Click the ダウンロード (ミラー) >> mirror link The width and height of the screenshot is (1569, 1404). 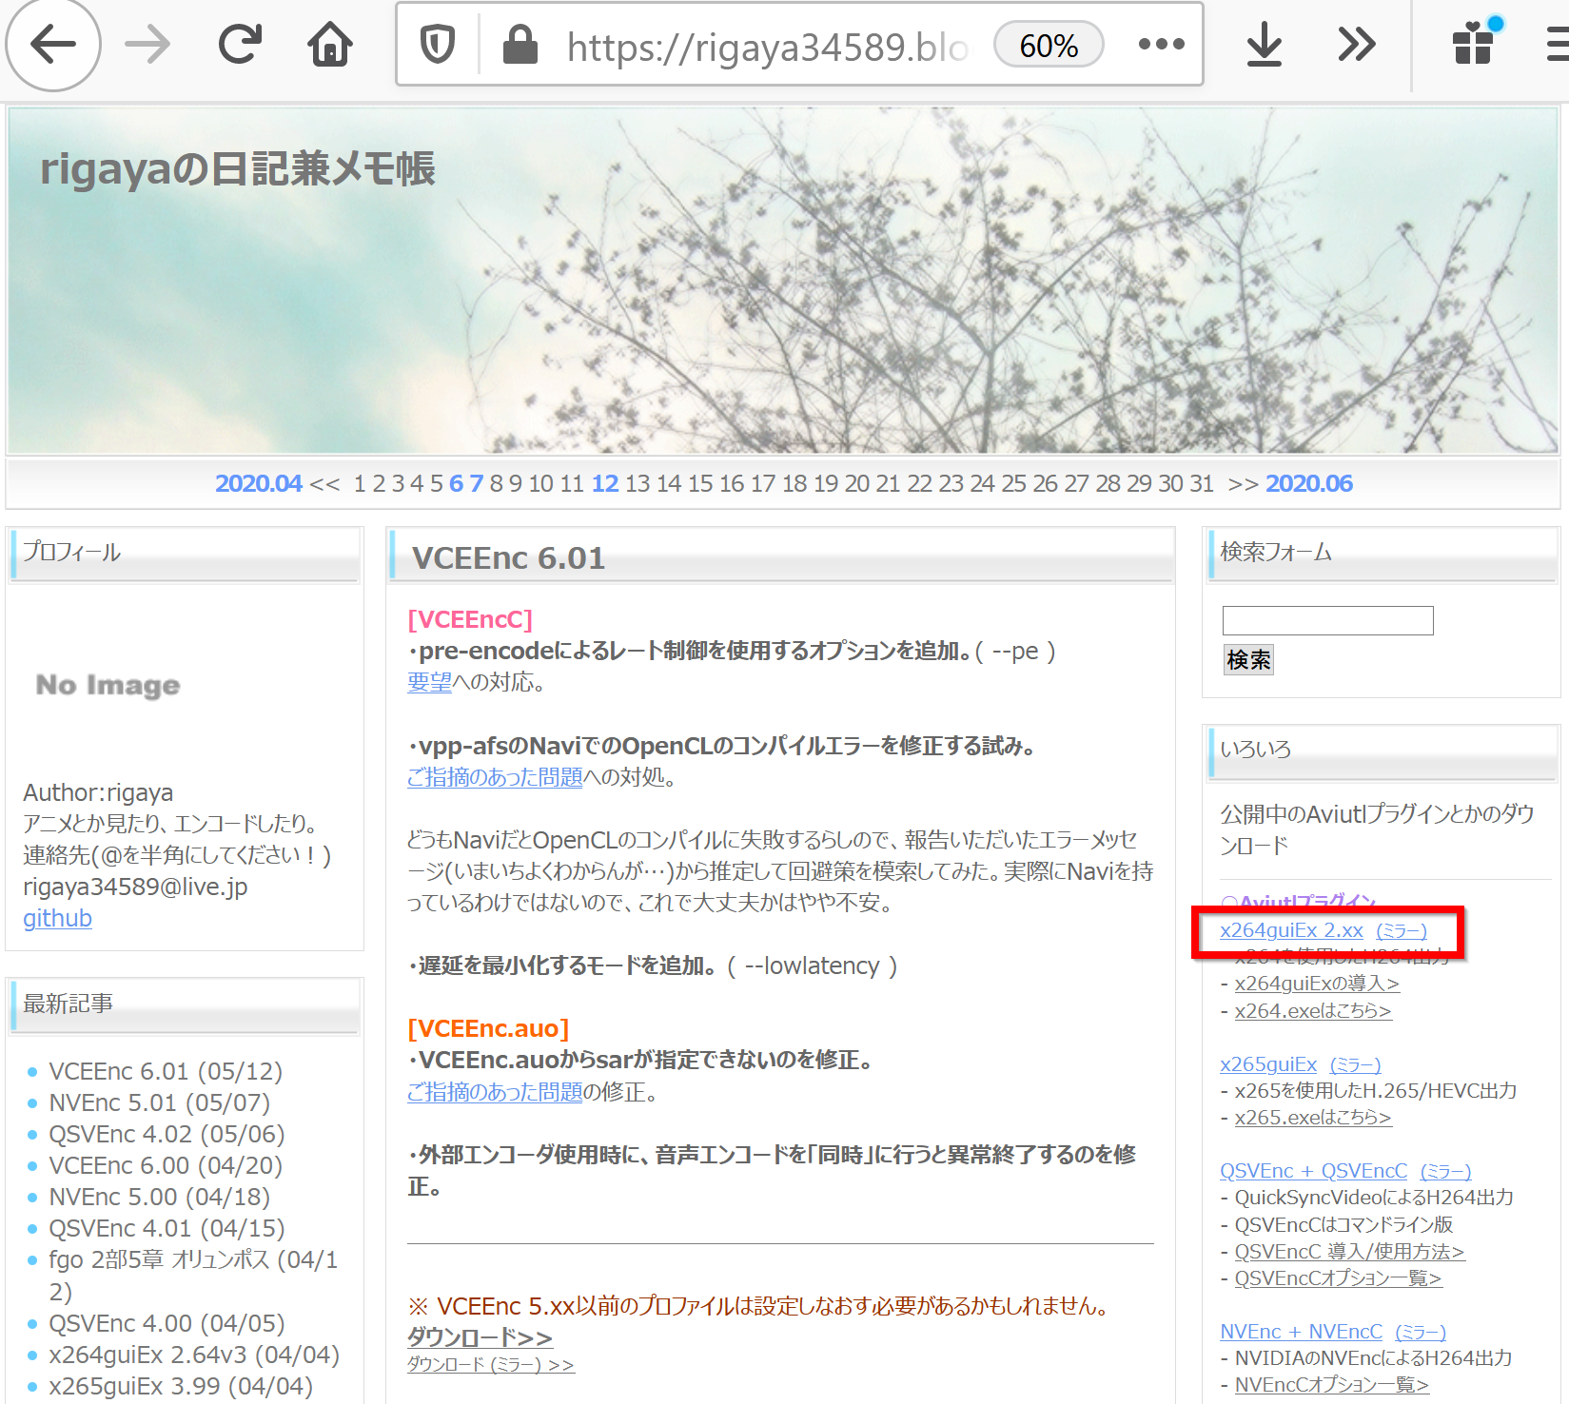491,1364
